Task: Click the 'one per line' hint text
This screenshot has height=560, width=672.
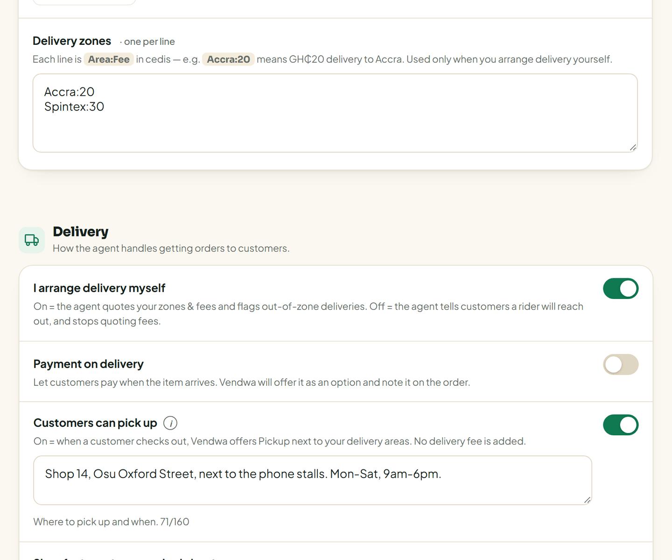Action: pyautogui.click(x=149, y=42)
